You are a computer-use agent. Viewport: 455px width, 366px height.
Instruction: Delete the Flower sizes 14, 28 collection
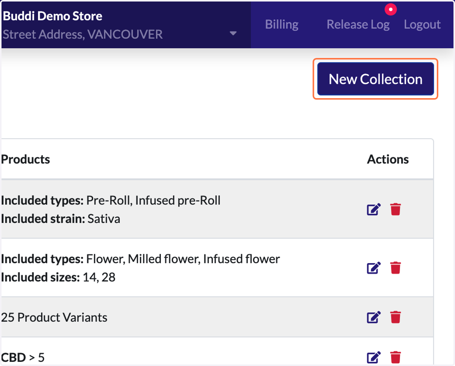click(x=395, y=268)
